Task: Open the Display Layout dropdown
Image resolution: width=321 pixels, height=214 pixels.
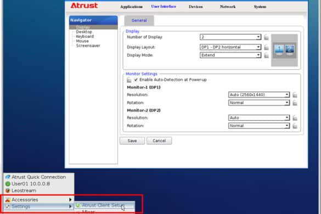Action: point(230,47)
